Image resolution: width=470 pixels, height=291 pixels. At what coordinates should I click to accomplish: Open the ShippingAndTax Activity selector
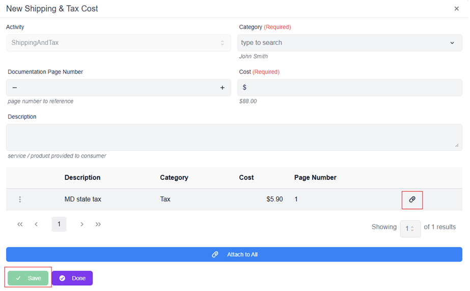[119, 43]
